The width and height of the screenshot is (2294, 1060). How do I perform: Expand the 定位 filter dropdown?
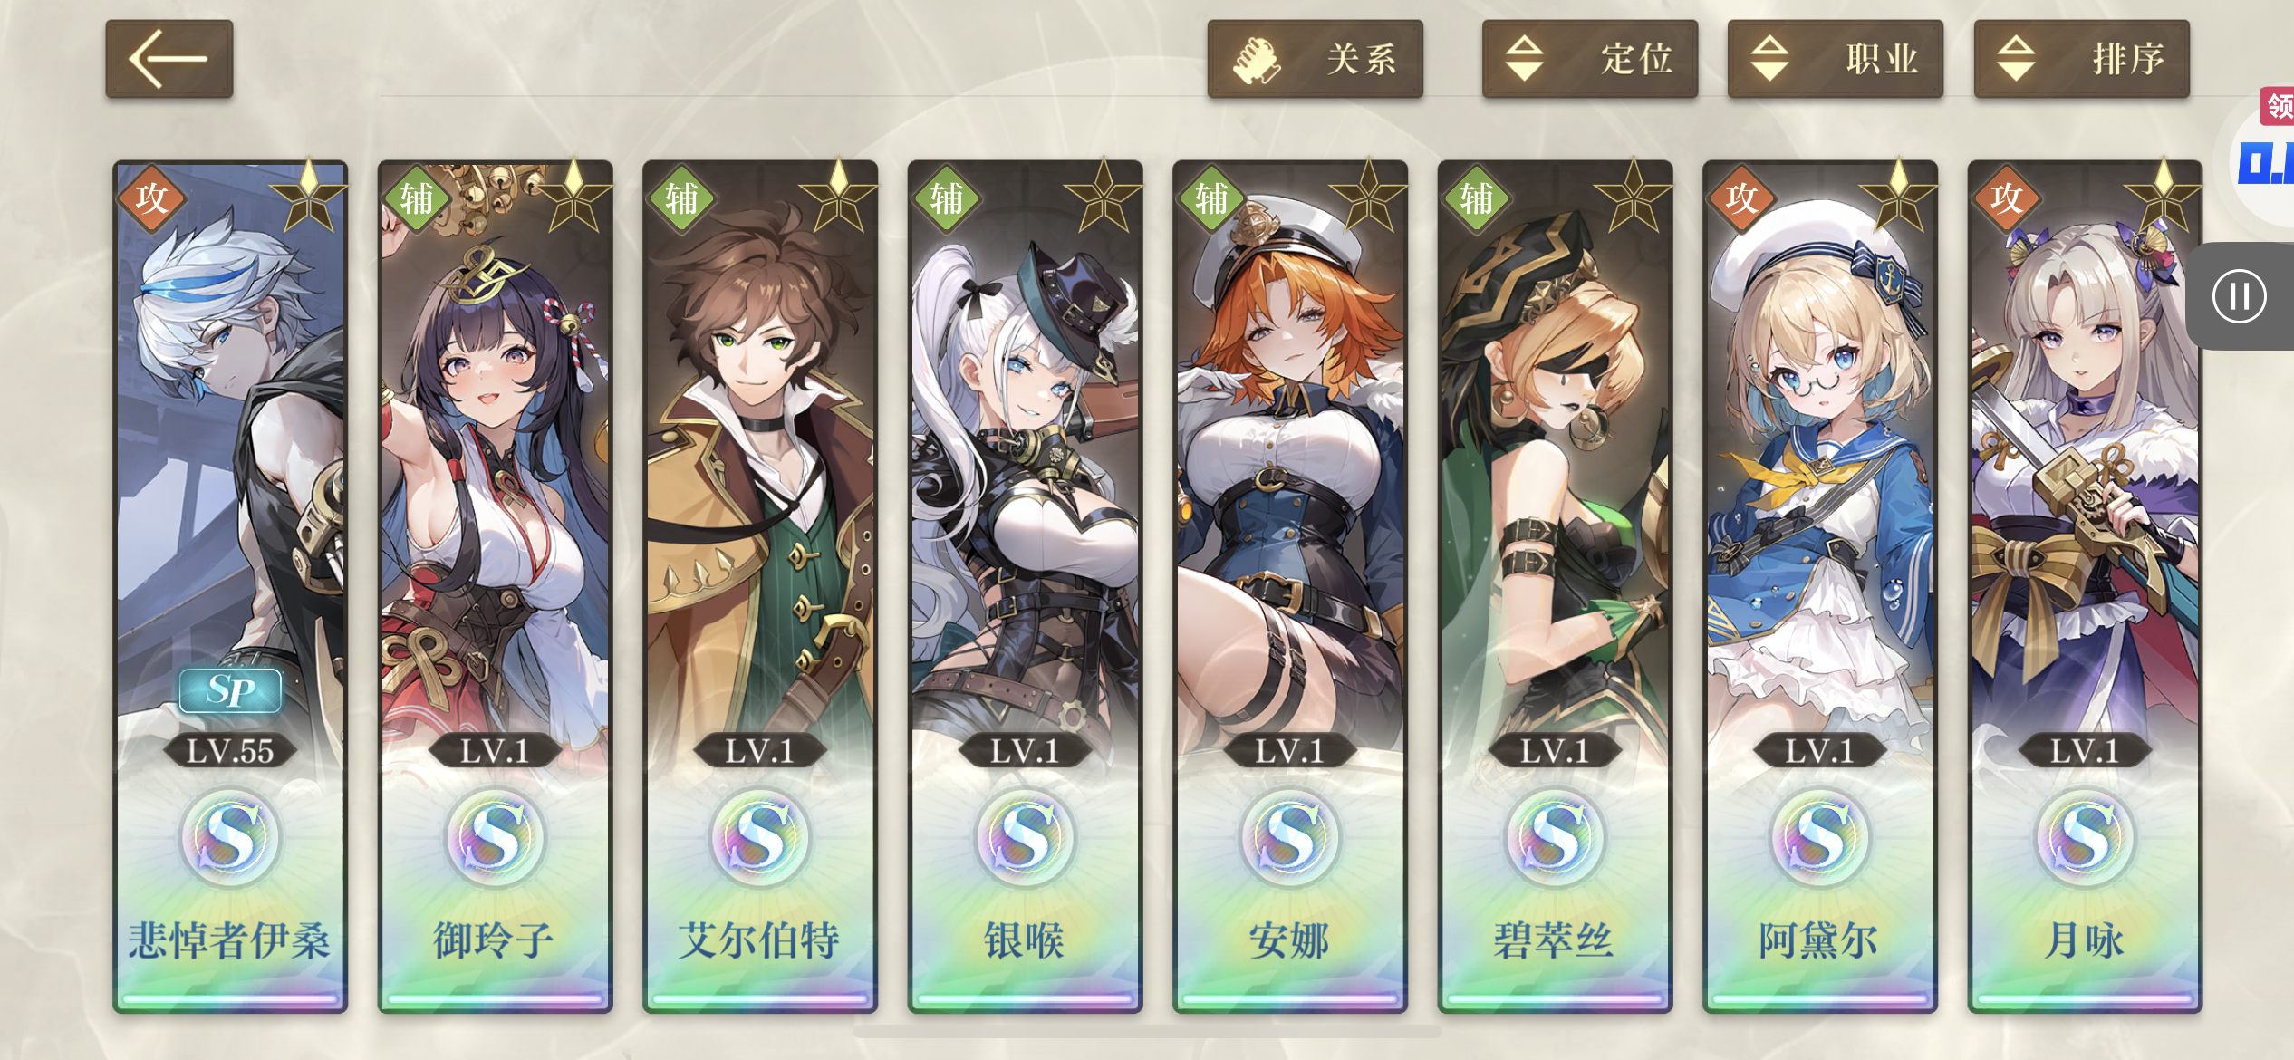(1590, 59)
